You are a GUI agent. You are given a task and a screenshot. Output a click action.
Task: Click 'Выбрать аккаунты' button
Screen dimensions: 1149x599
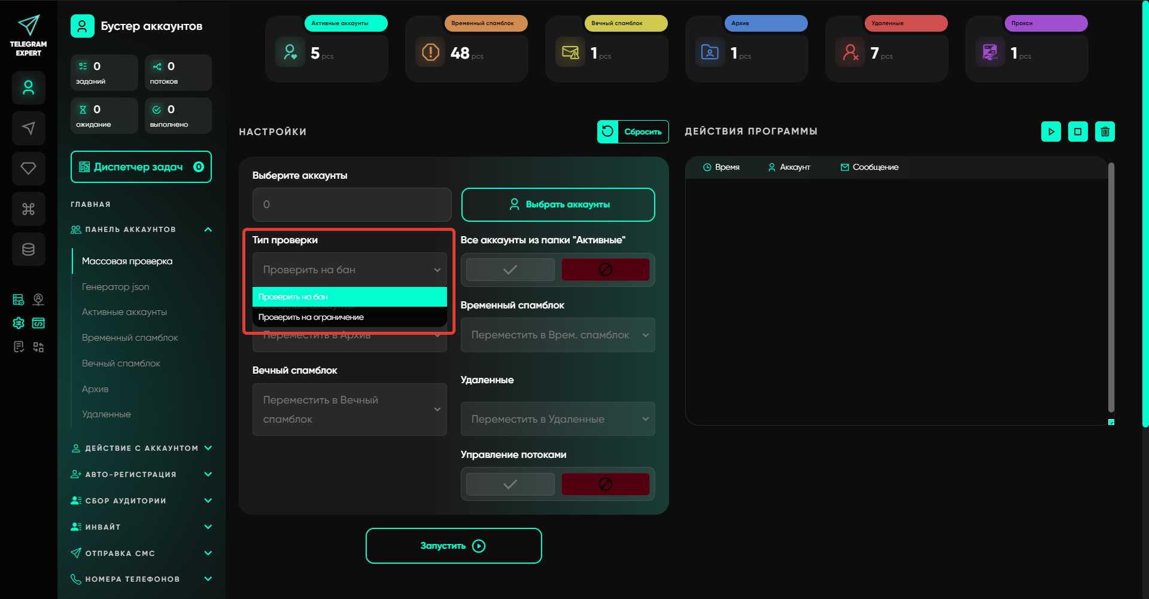558,204
